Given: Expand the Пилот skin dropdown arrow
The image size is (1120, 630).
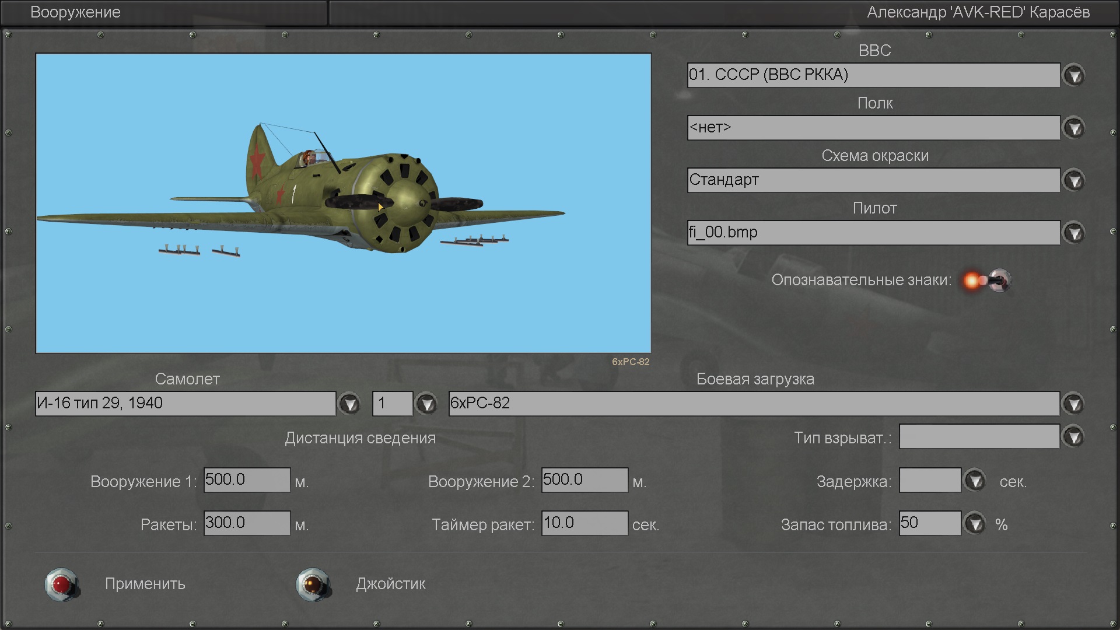Looking at the screenshot, I should point(1074,233).
